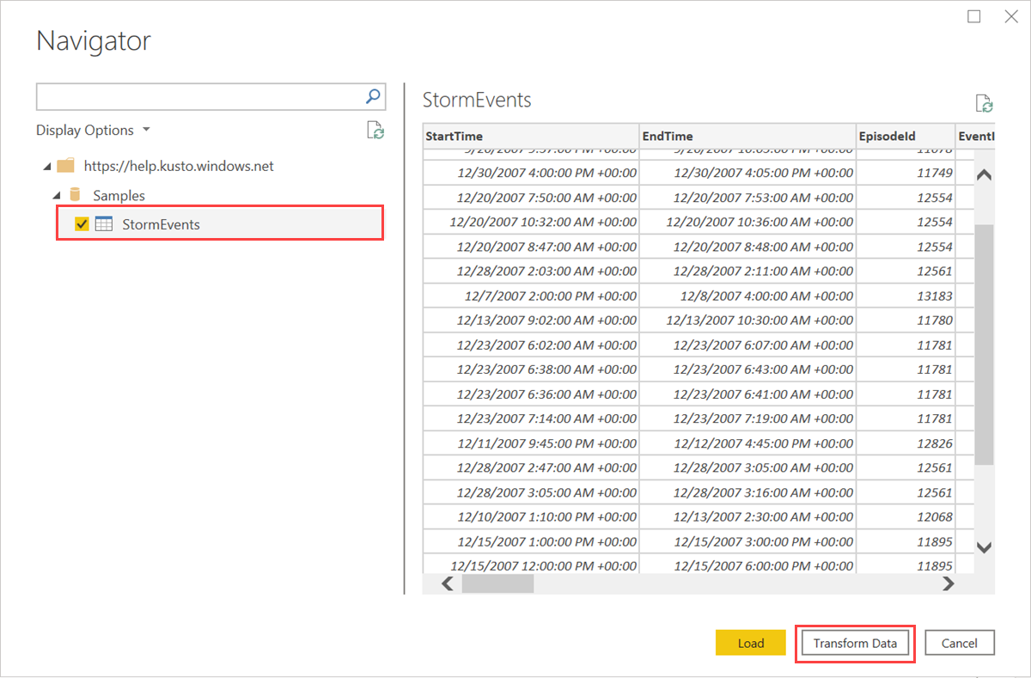Click the preview scroll down arrow
Viewport: 1031px width, 678px height.
(985, 547)
